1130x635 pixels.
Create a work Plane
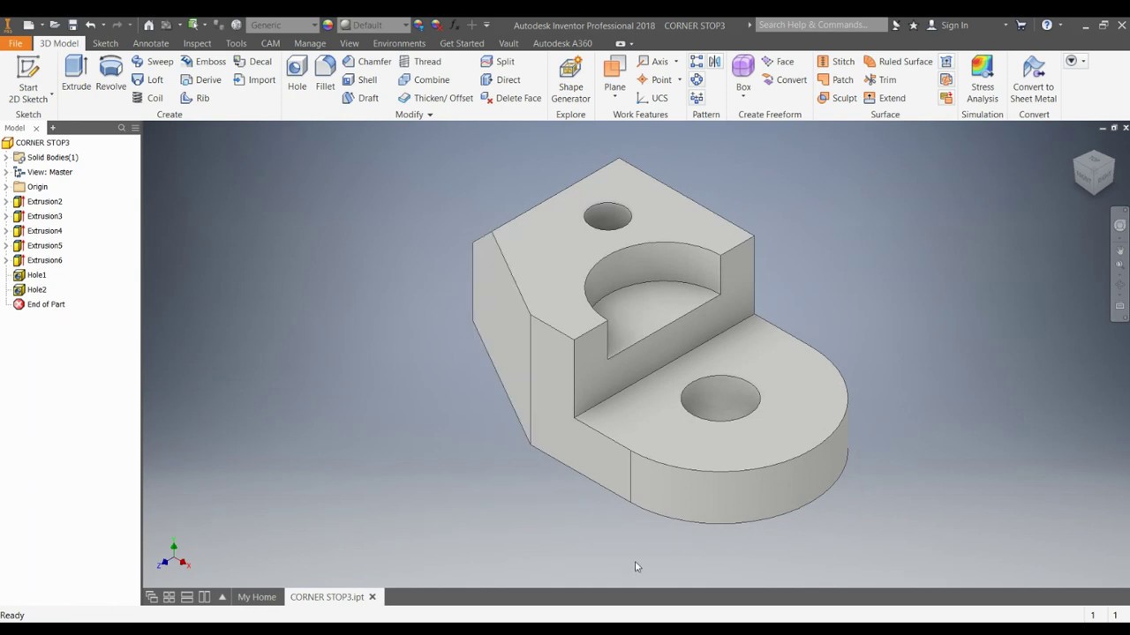[614, 76]
